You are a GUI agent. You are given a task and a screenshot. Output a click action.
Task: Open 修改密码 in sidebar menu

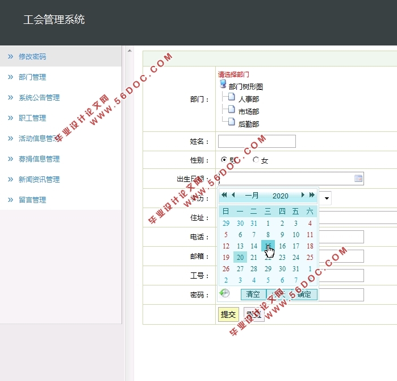tap(32, 56)
